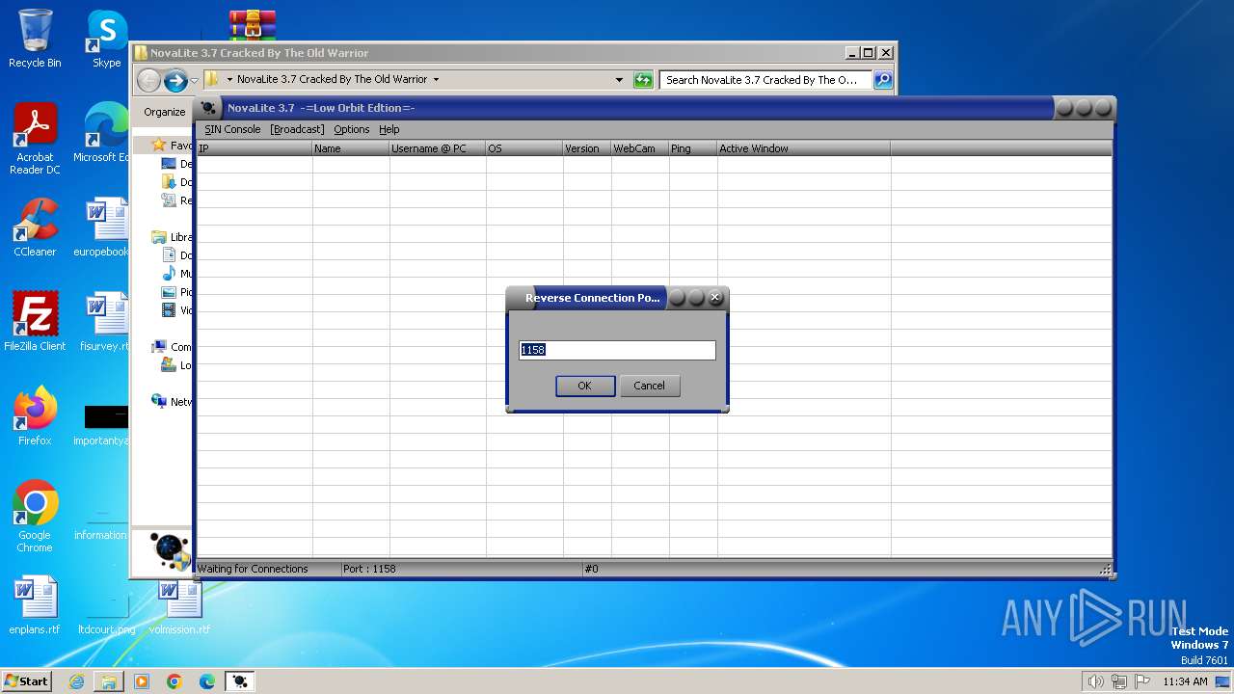The height and width of the screenshot is (694, 1234).
Task: Click the NovaLite title bar icon
Action: click(x=208, y=108)
